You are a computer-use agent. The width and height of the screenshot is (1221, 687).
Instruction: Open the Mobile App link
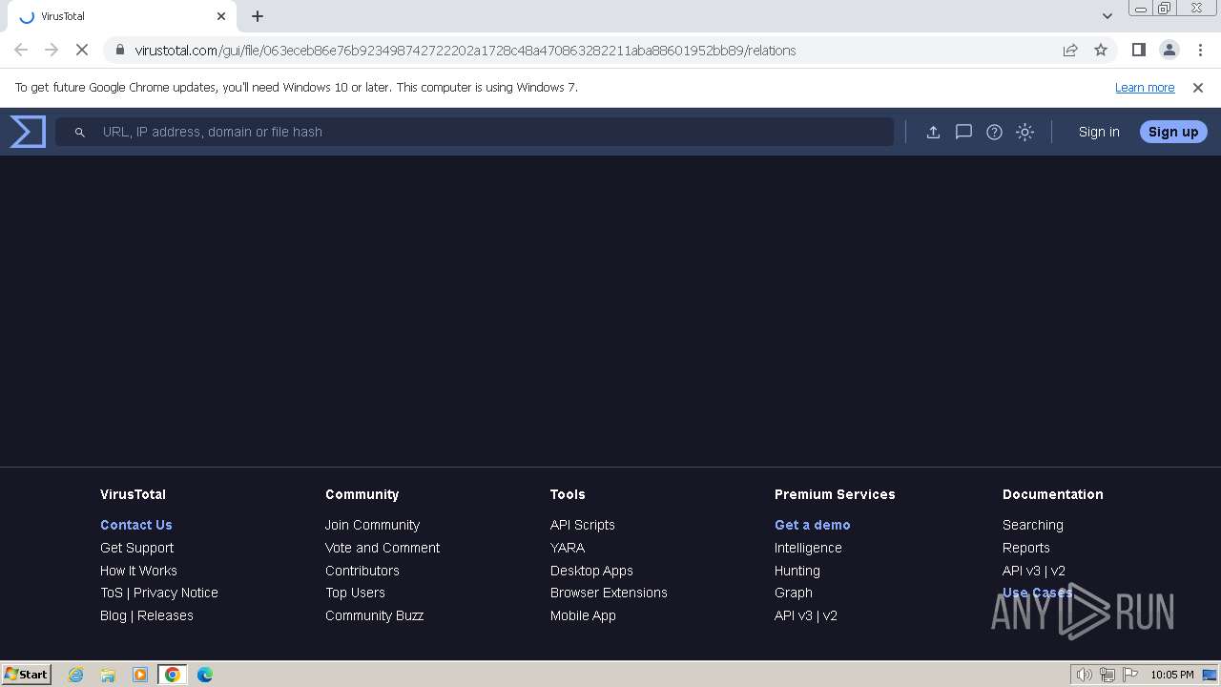pyautogui.click(x=583, y=615)
